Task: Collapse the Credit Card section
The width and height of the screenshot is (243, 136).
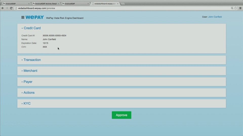Action: coord(31,28)
